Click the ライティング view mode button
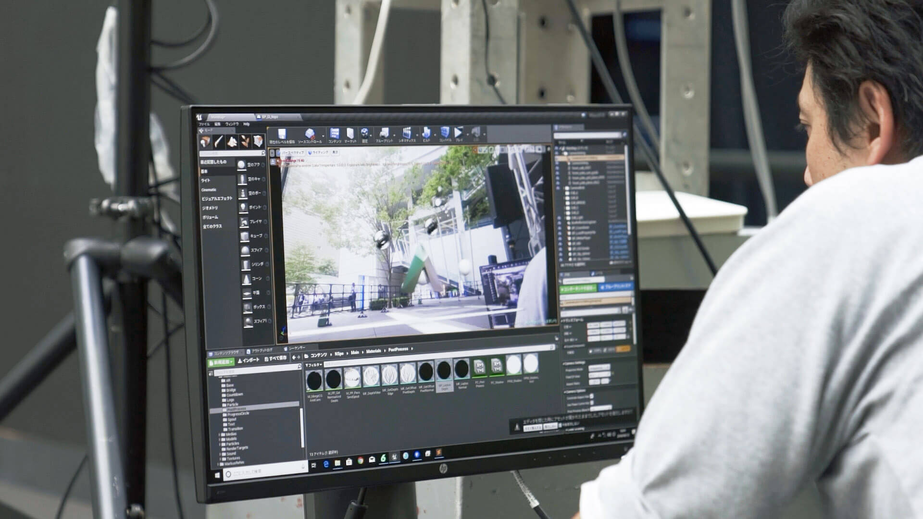This screenshot has height=519, width=923. click(x=318, y=152)
